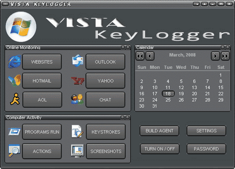Click the magnifier icon beside Actions
This screenshot has height=169, width=235.
[x=14, y=151]
